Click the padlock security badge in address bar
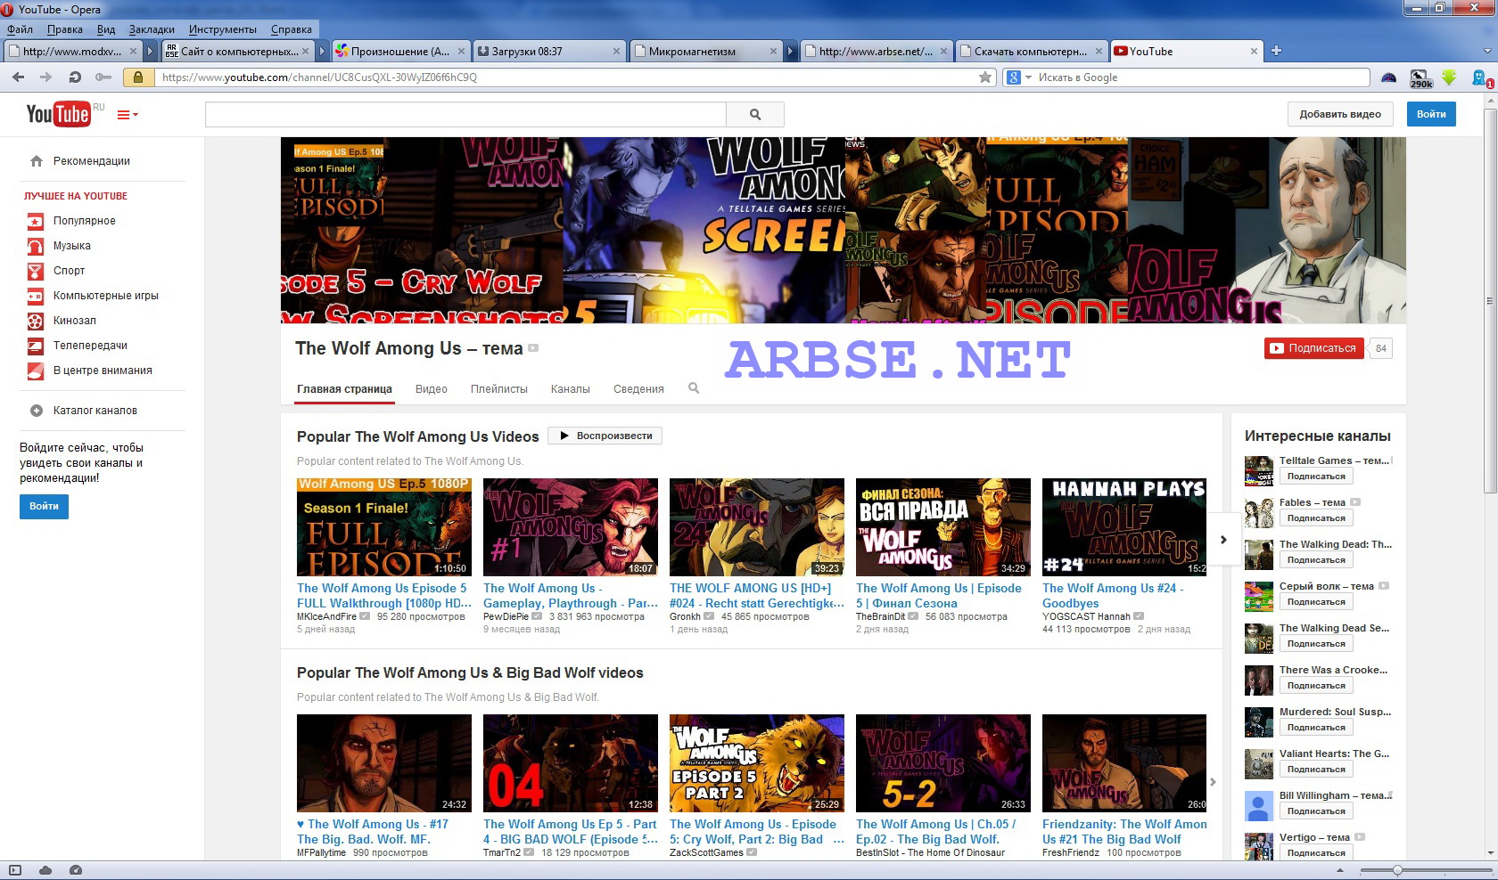Screen dimensions: 1498x880 [x=137, y=77]
